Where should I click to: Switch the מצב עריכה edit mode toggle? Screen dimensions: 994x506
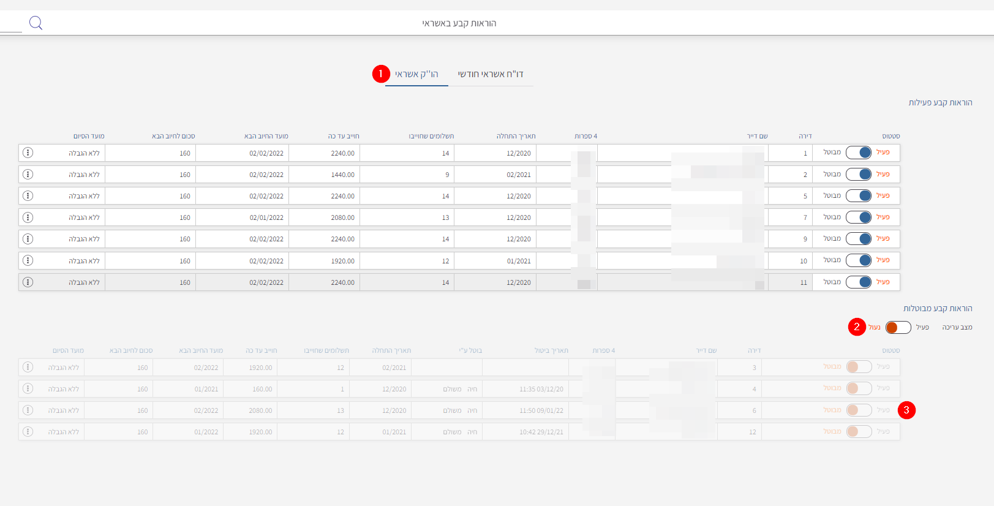click(x=898, y=328)
